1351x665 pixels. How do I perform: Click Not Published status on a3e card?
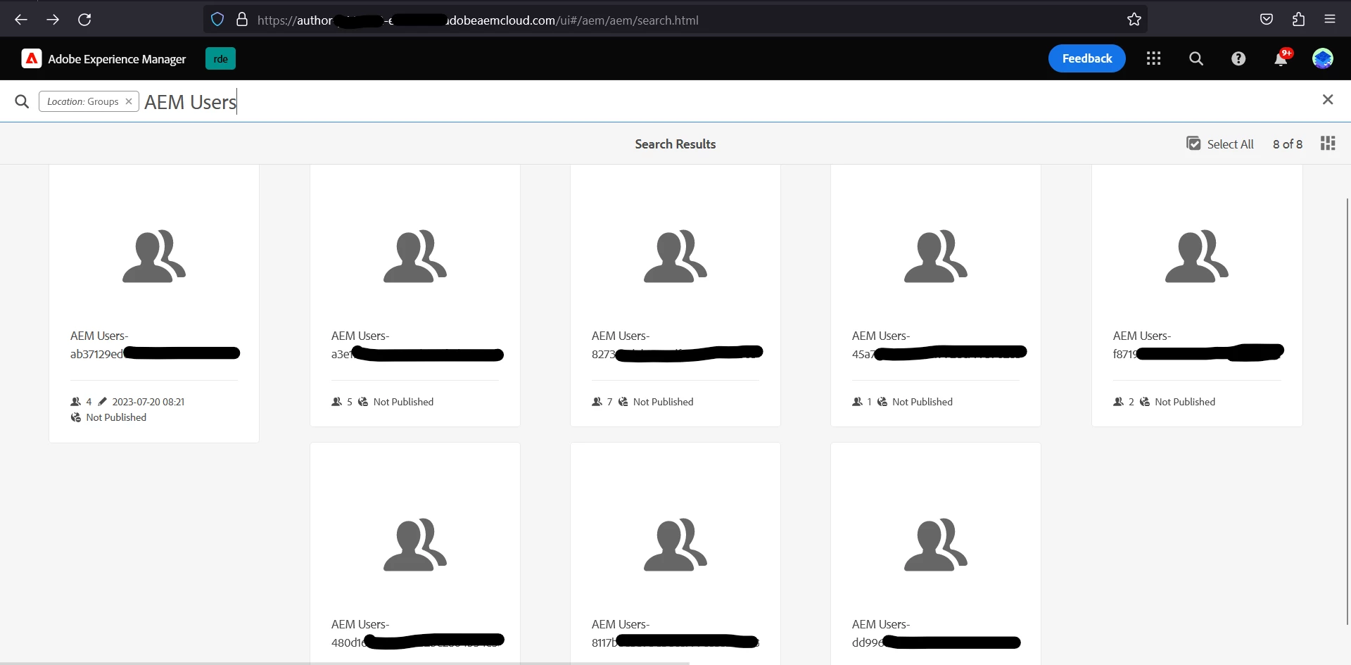pos(403,402)
